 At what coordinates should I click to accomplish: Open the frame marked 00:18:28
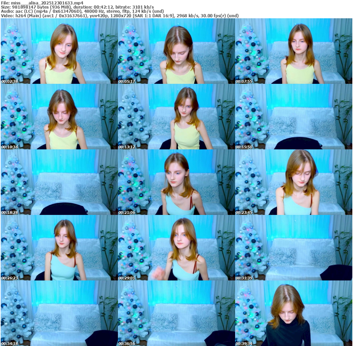pos(59,182)
